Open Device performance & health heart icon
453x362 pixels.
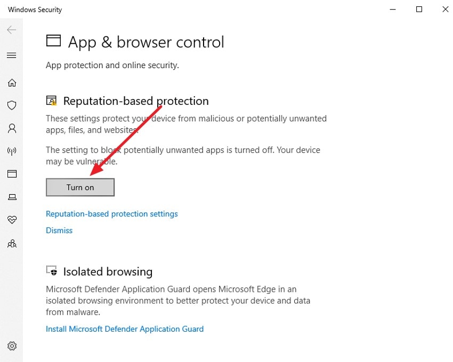12,220
